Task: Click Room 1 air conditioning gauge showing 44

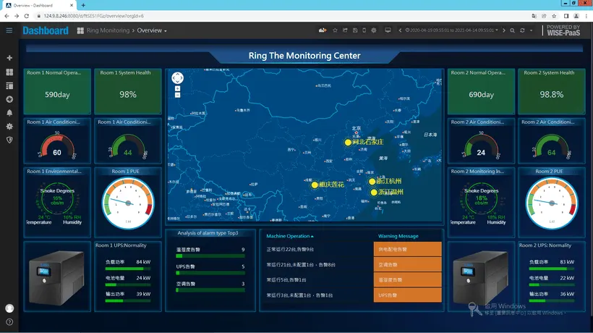Action: tap(128, 146)
